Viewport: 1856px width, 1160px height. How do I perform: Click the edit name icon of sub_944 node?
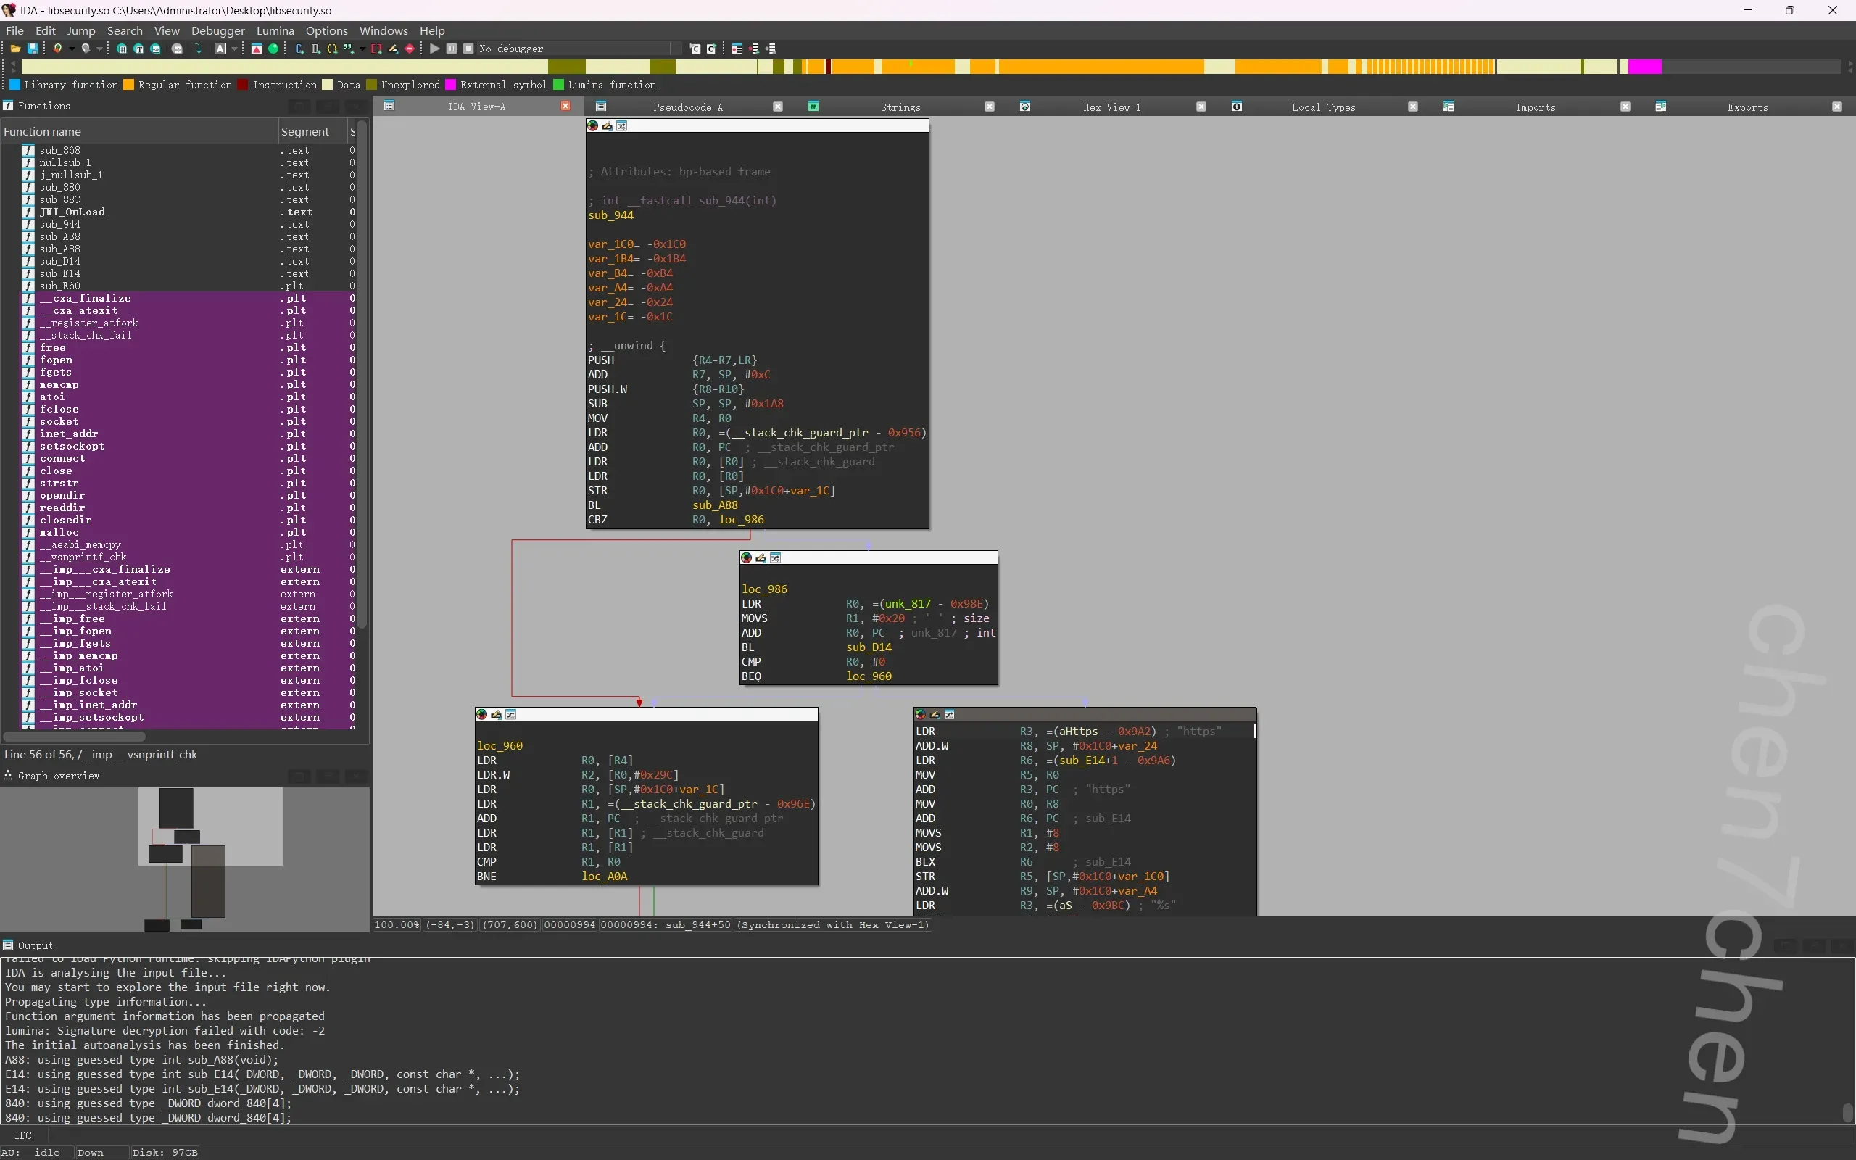608,126
